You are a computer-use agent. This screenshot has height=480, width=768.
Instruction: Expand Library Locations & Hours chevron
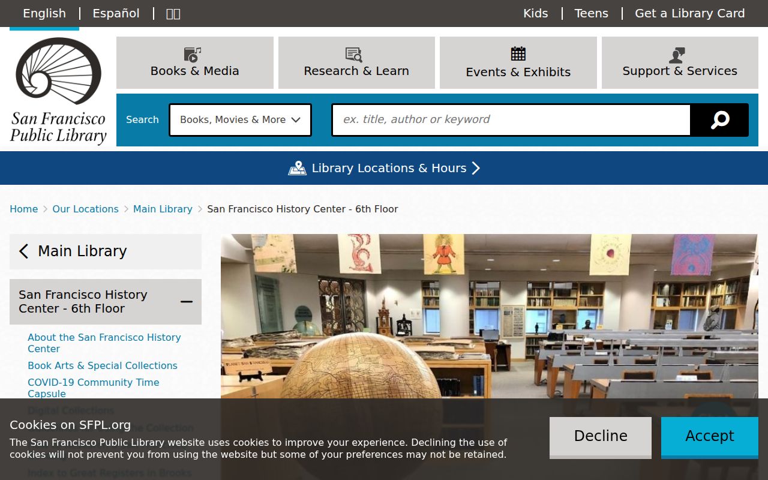pyautogui.click(x=476, y=168)
